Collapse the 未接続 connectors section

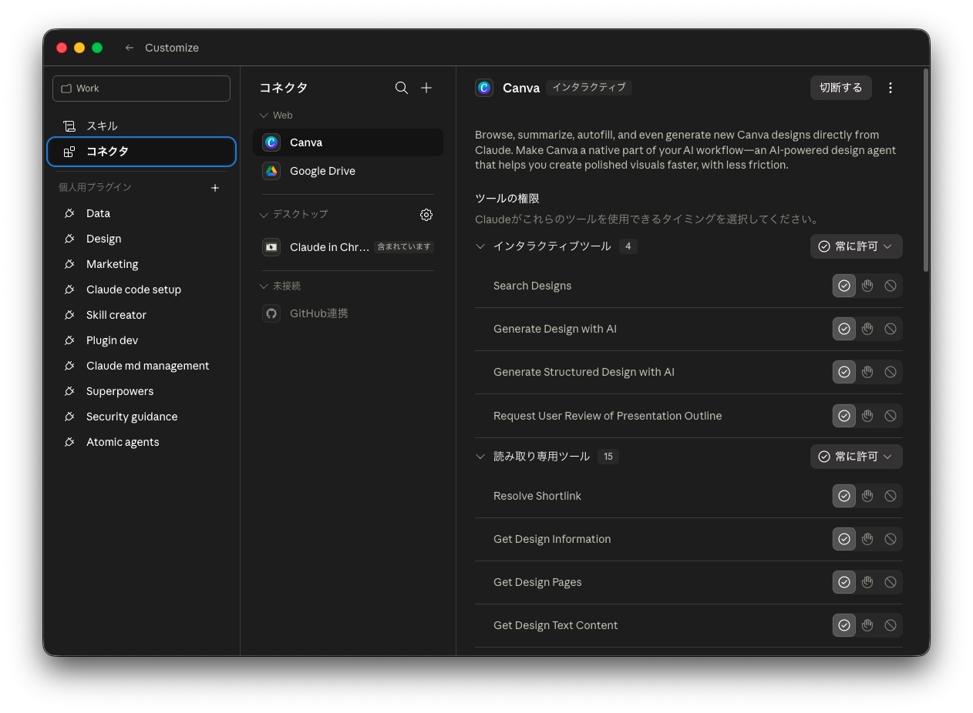pos(264,286)
